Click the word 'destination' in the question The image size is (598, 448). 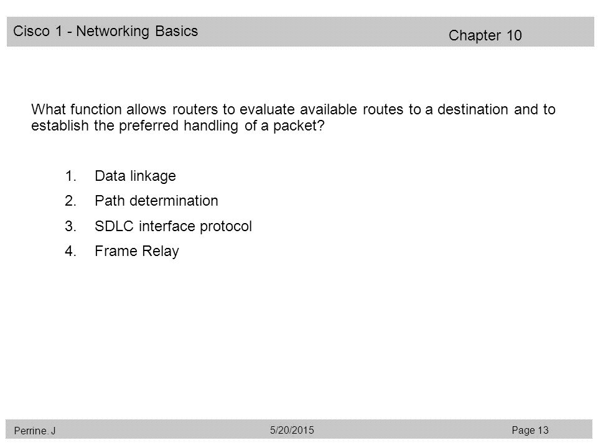tap(472, 109)
